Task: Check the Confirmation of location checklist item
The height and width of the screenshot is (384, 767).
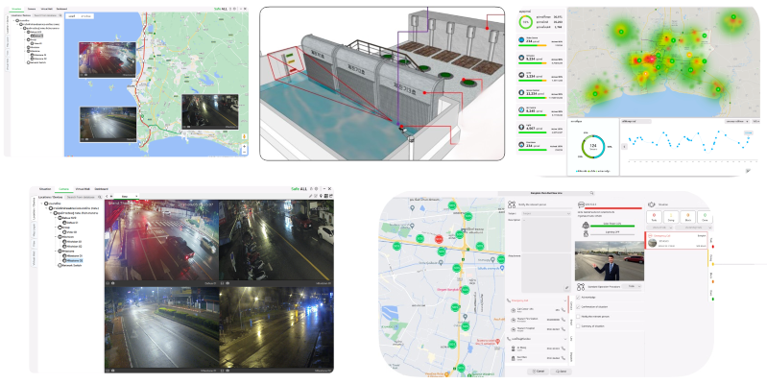Action: pos(580,308)
